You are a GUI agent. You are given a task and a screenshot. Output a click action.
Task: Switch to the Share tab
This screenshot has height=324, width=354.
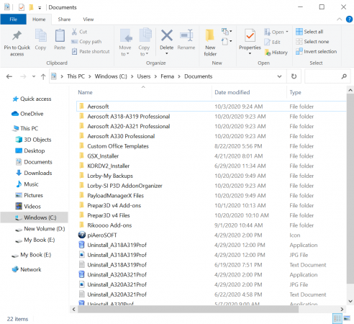point(64,19)
